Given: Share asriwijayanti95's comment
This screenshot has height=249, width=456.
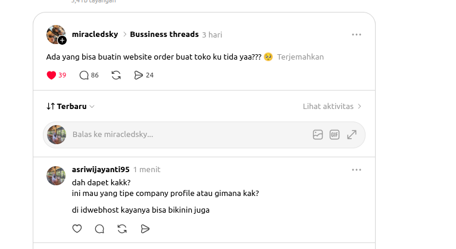Looking at the screenshot, I should pyautogui.click(x=145, y=229).
